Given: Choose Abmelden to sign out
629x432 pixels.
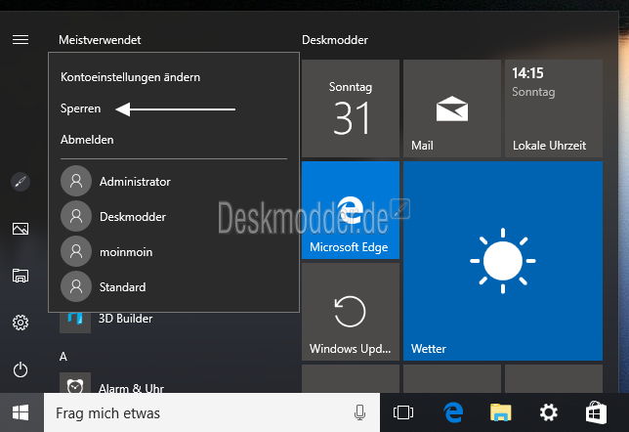Looking at the screenshot, I should (x=87, y=140).
